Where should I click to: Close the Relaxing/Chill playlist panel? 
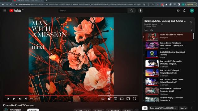[x=191, y=22]
